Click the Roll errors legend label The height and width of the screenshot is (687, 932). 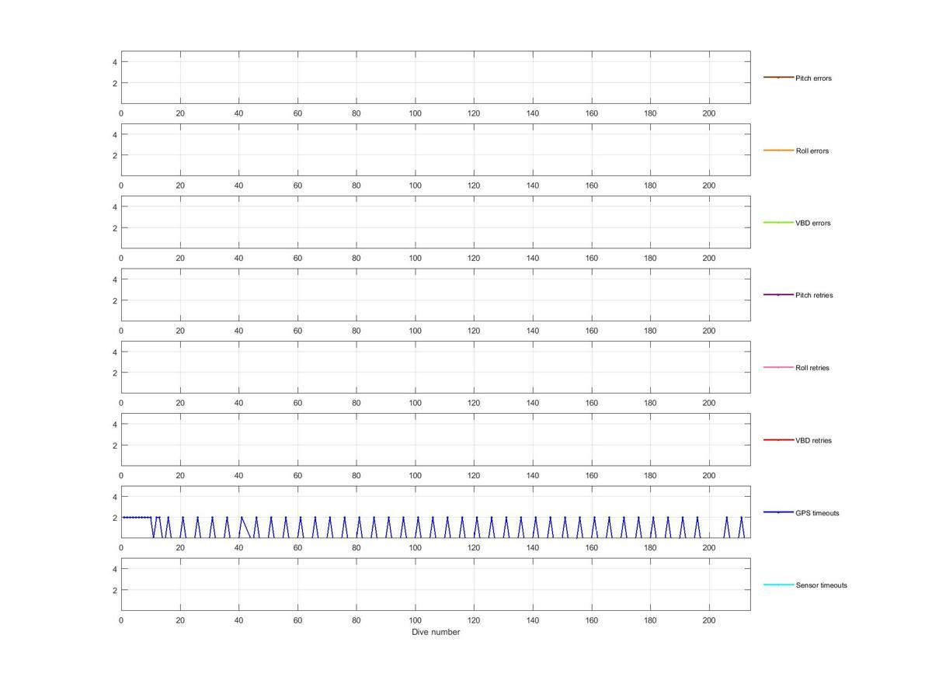coord(812,151)
